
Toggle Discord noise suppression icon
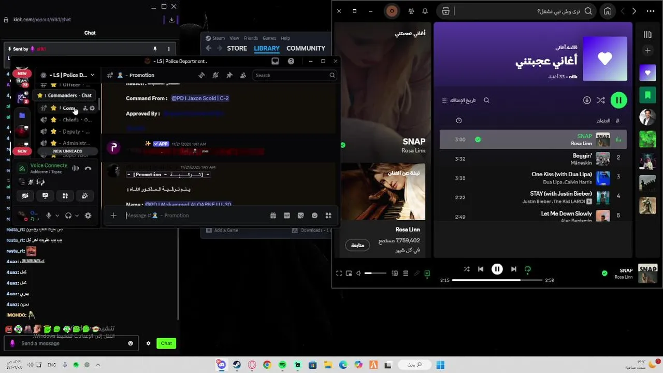click(76, 168)
